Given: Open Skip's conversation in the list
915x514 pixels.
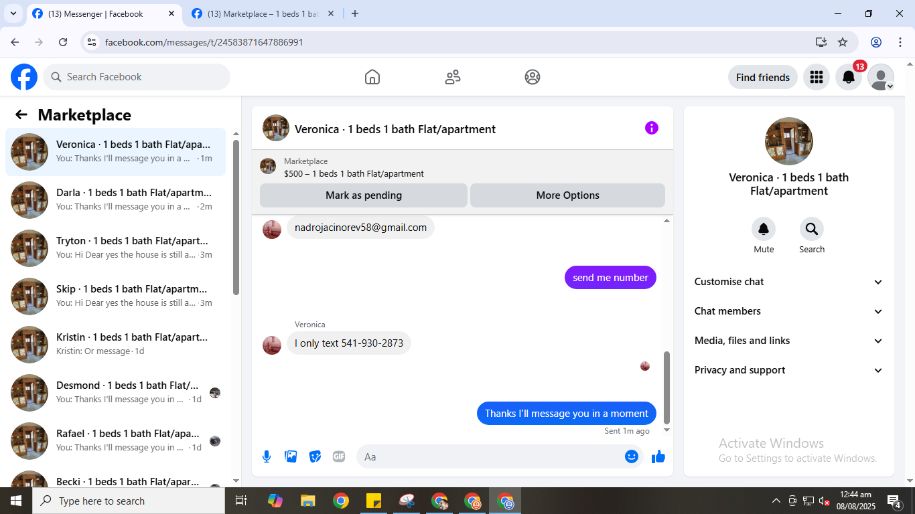Looking at the screenshot, I should click(115, 296).
